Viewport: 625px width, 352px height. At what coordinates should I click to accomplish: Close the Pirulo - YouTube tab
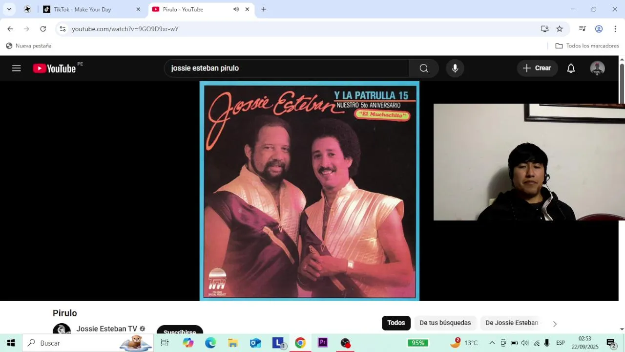coord(247,9)
